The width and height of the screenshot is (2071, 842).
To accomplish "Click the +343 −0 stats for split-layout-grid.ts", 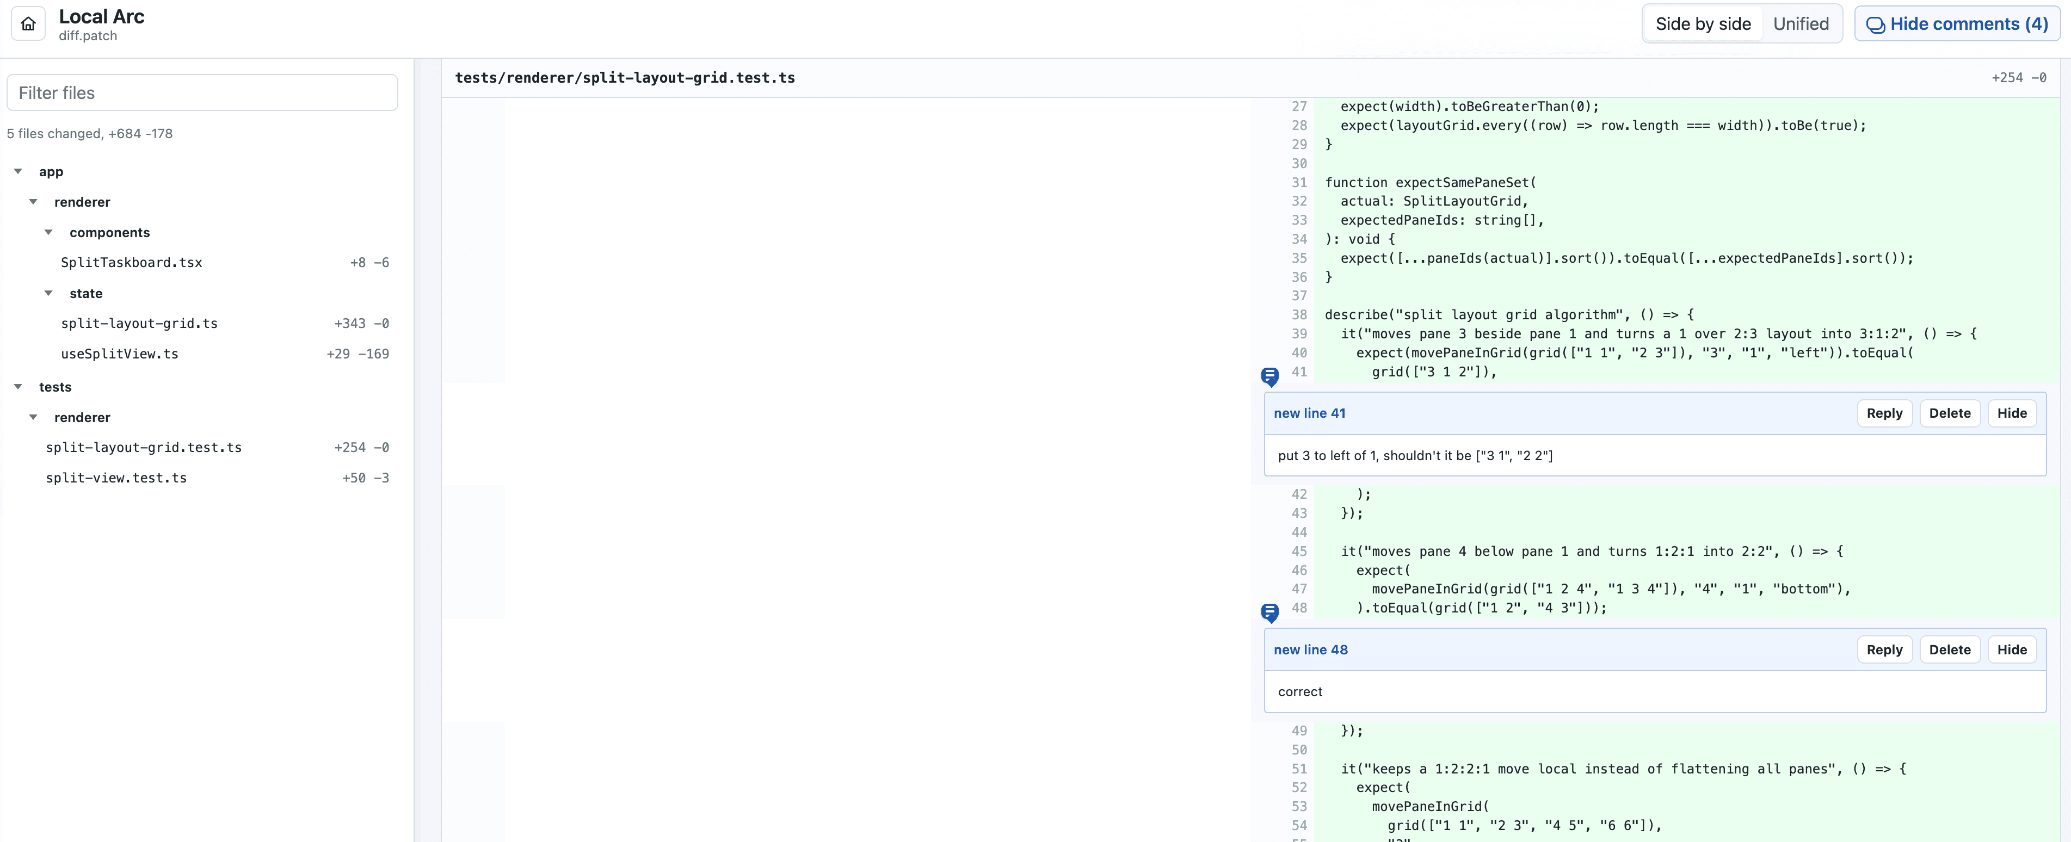I will [x=362, y=324].
